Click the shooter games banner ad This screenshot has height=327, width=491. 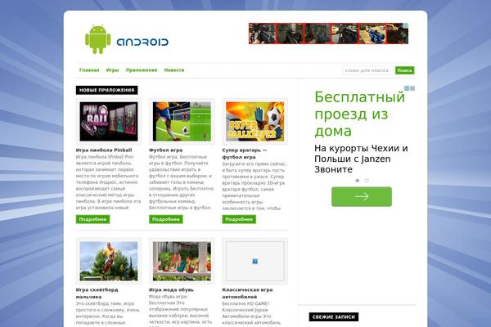(x=328, y=34)
